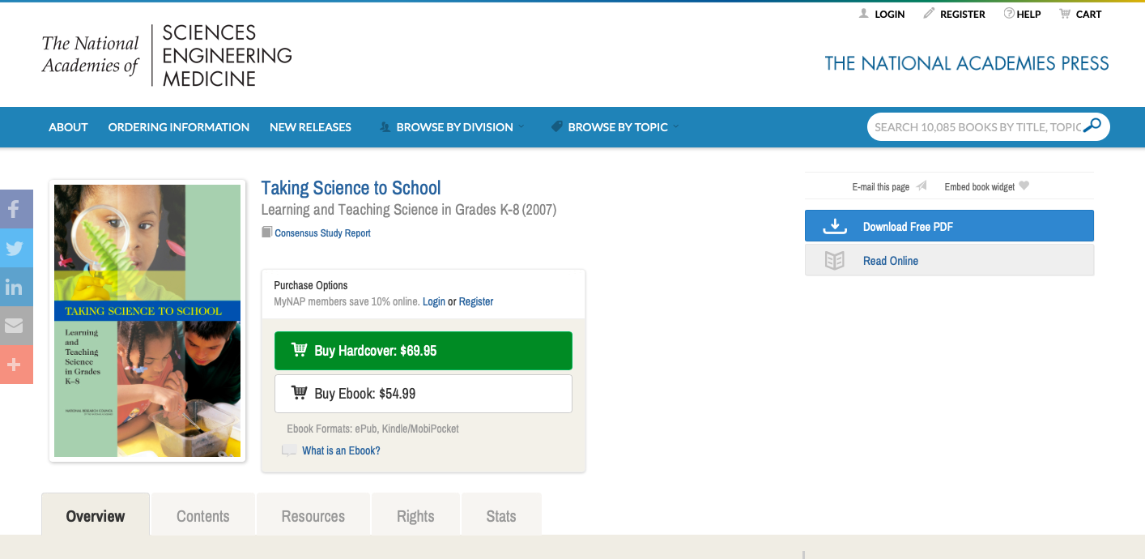
Task: Click the heart embed widget icon
Action: pyautogui.click(x=1024, y=186)
